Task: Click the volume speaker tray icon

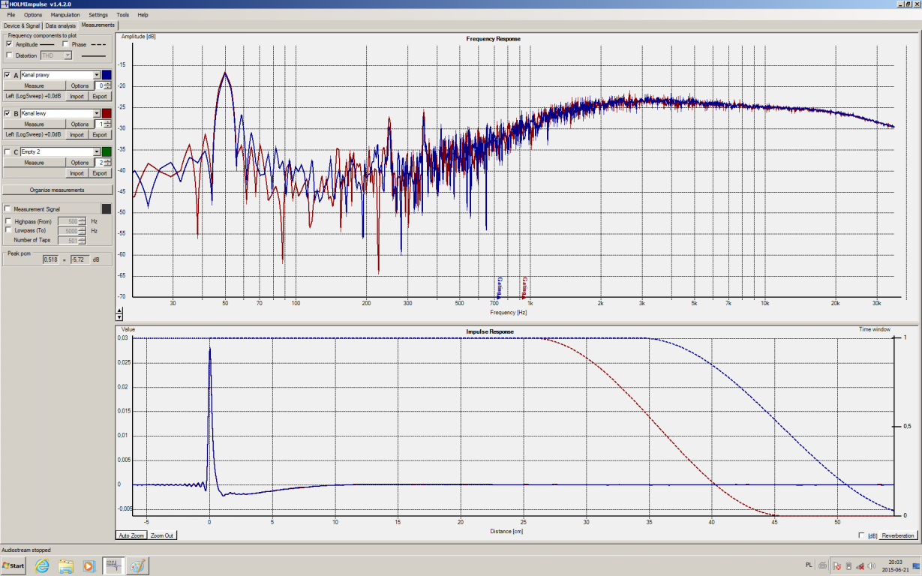Action: pos(871,566)
